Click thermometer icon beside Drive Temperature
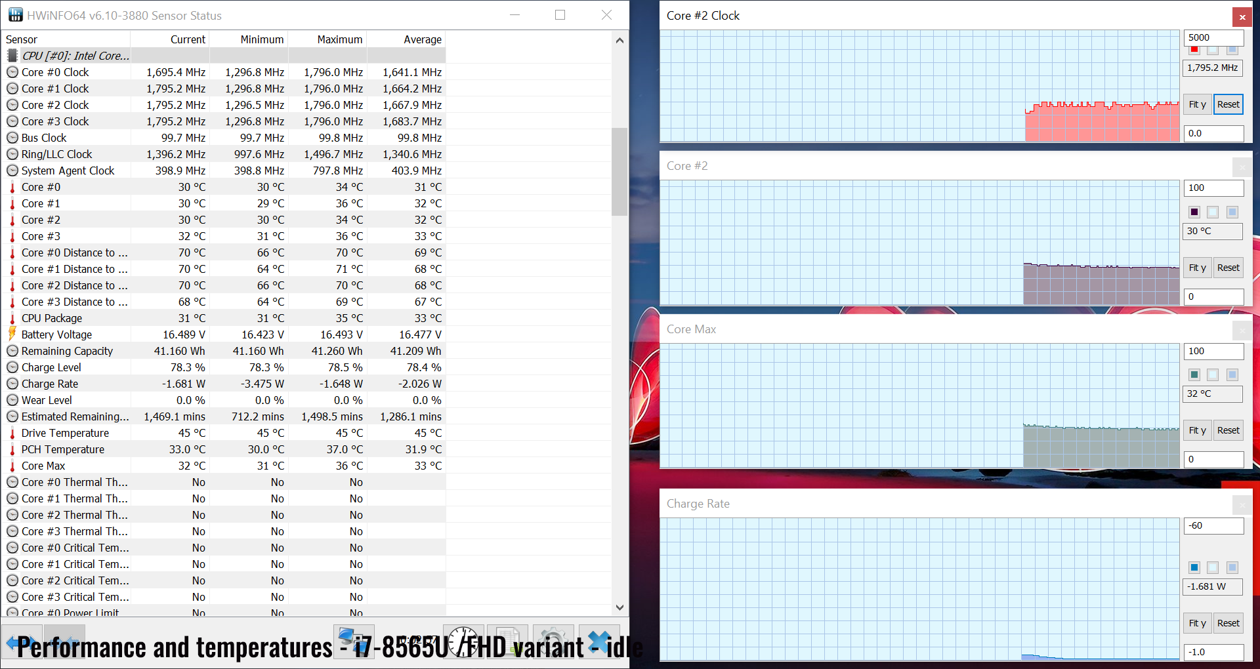Image resolution: width=1260 pixels, height=669 pixels. pyautogui.click(x=12, y=433)
